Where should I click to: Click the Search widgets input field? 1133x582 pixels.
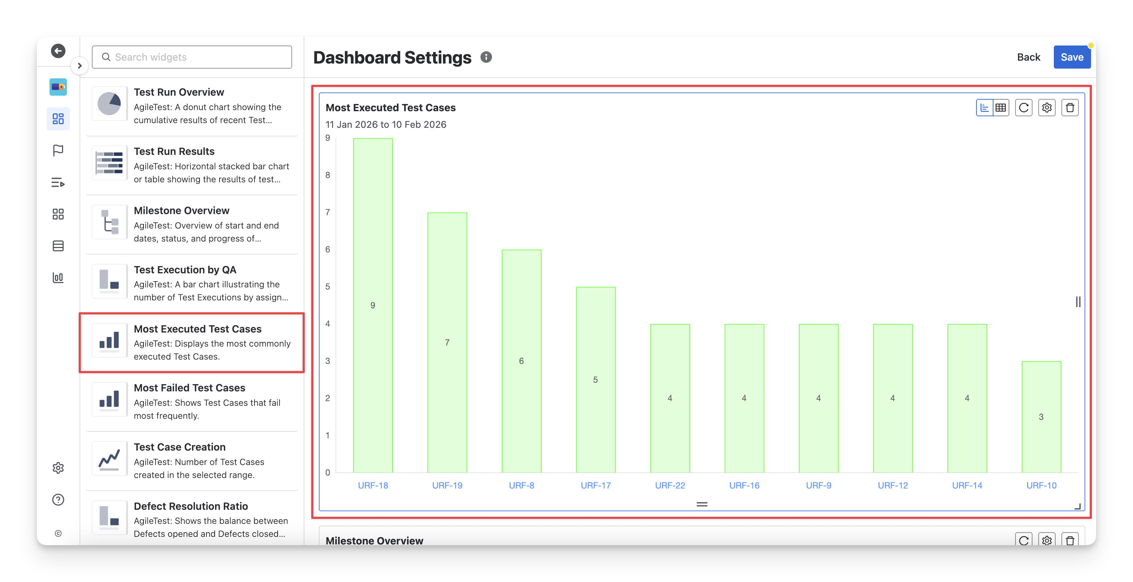pos(192,57)
